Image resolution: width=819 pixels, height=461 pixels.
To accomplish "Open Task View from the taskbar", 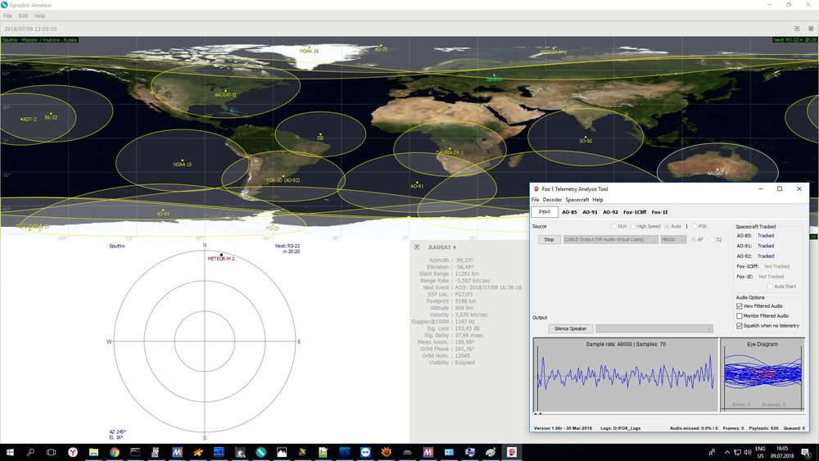I will click(x=51, y=452).
